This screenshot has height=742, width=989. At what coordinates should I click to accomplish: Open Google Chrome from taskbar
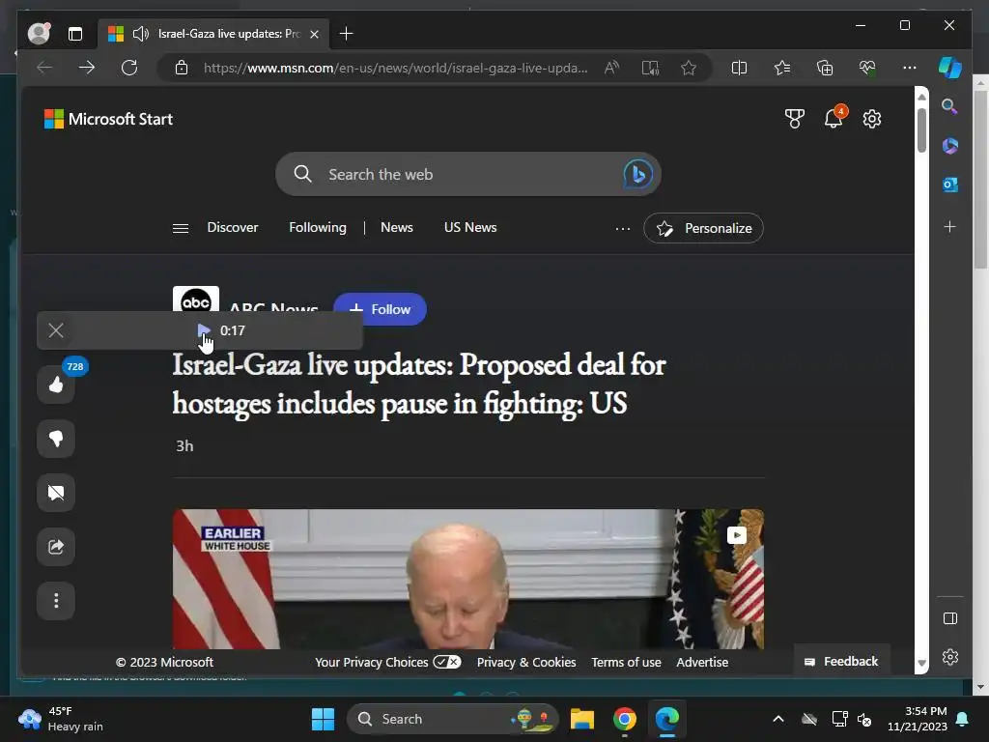pos(625,719)
